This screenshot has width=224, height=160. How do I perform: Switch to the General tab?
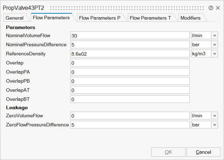(x=15, y=18)
